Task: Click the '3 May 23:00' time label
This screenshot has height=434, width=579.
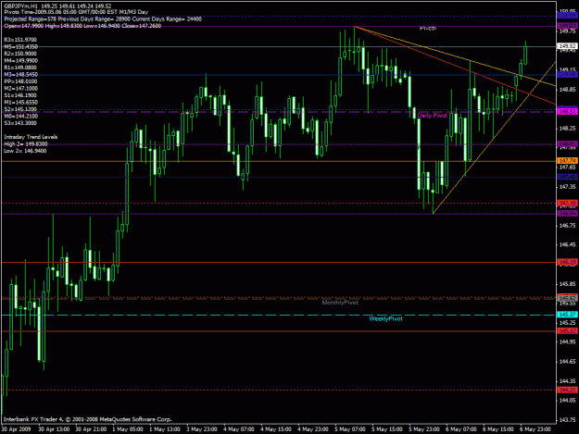Action: (x=202, y=429)
